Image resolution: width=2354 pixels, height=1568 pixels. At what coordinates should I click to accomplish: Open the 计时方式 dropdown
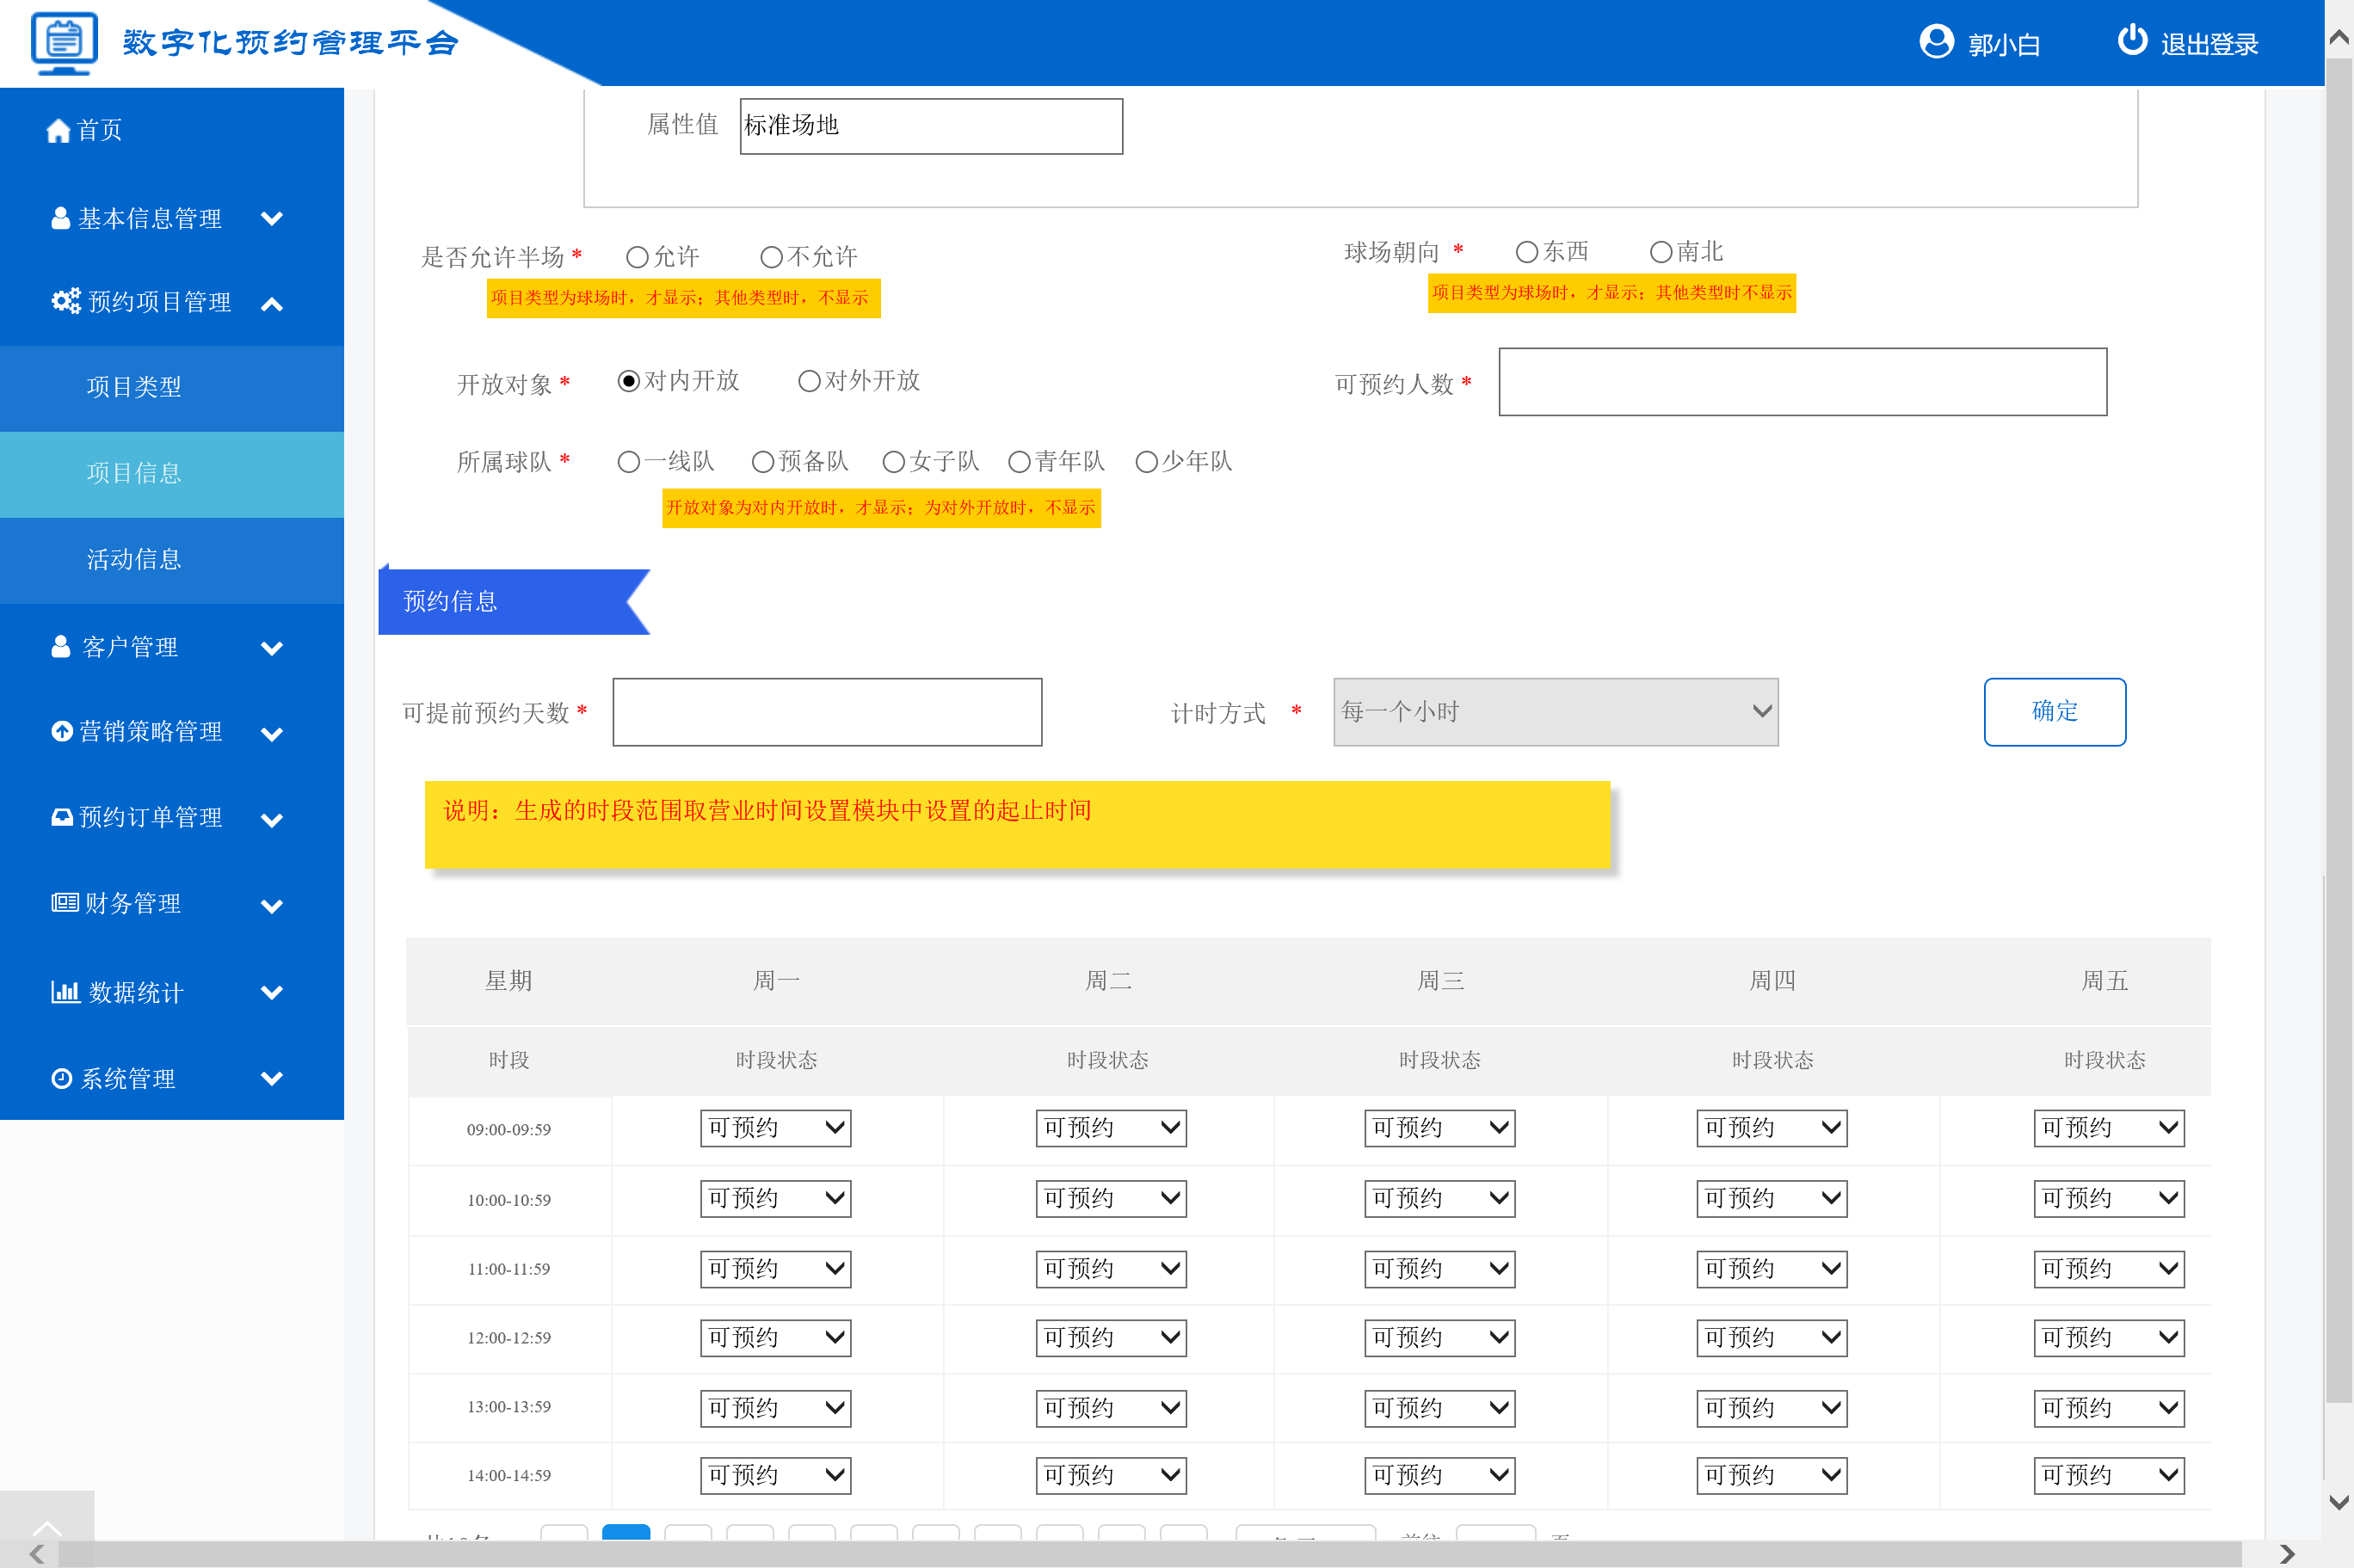tap(1556, 712)
